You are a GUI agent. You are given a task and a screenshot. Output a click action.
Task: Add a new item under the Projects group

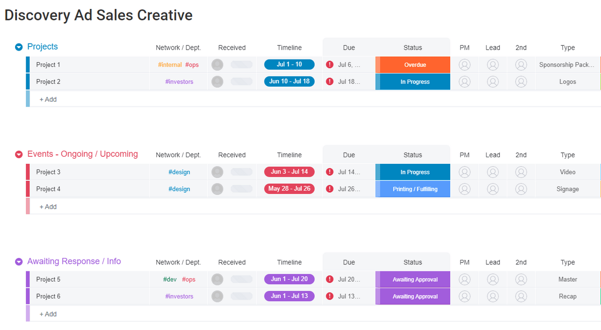coord(48,99)
